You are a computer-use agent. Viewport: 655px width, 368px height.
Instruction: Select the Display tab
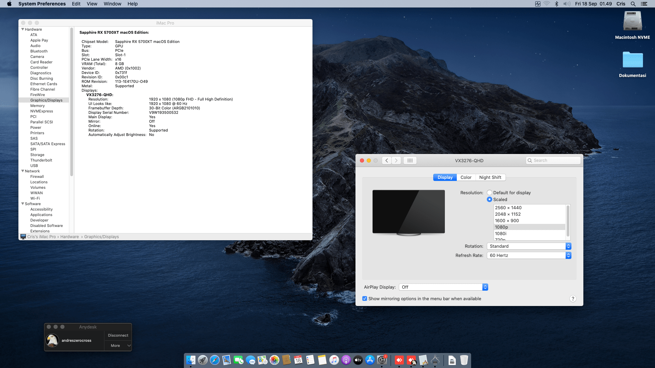click(445, 177)
